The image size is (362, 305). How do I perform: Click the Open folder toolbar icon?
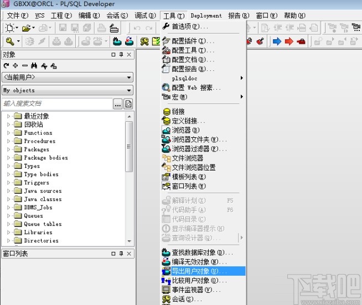click(x=26, y=28)
